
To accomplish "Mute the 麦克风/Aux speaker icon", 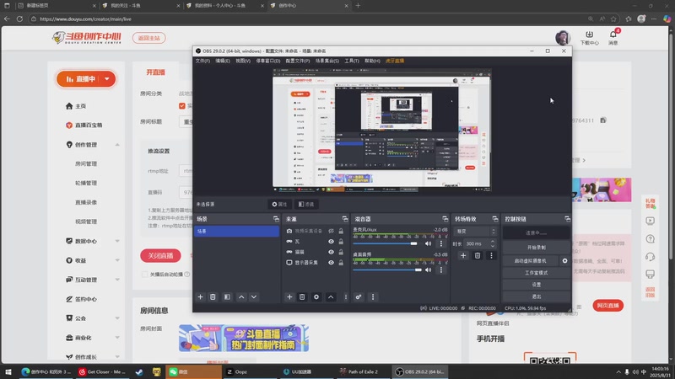I will pyautogui.click(x=428, y=243).
